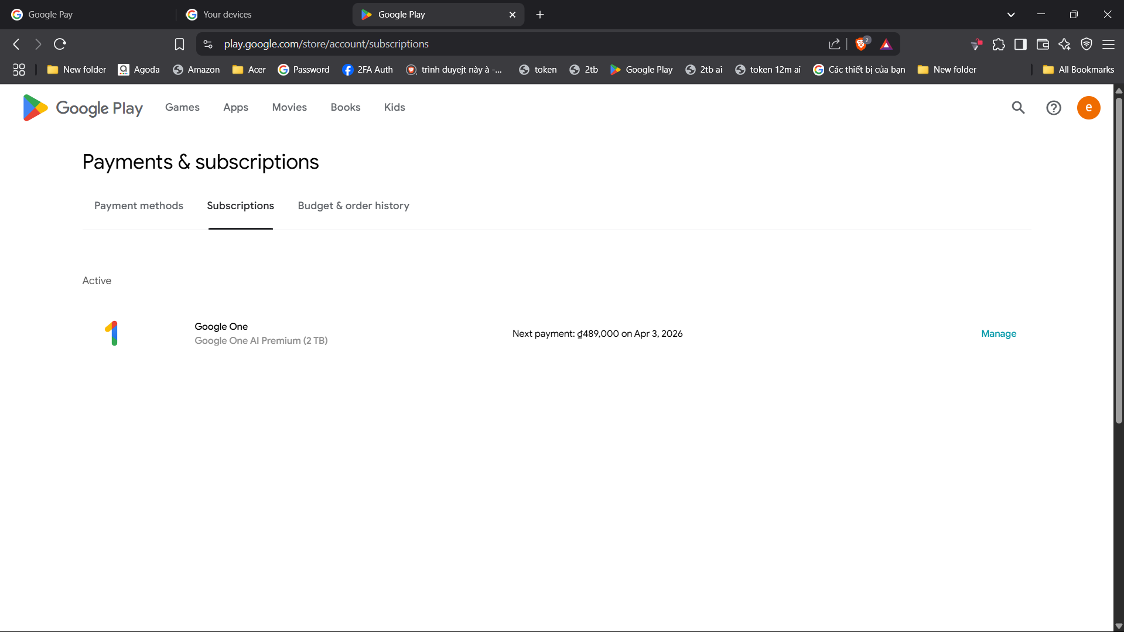Click the browser back arrow
The width and height of the screenshot is (1124, 632).
16,44
